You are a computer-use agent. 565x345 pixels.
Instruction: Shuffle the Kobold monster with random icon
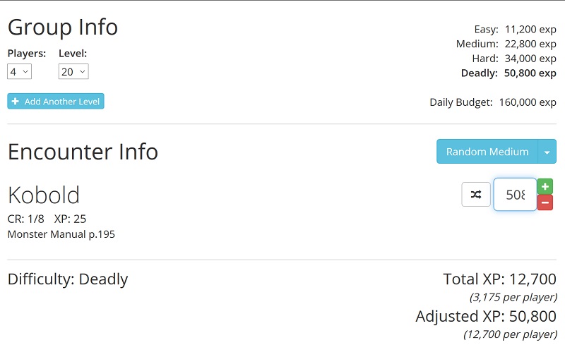475,195
